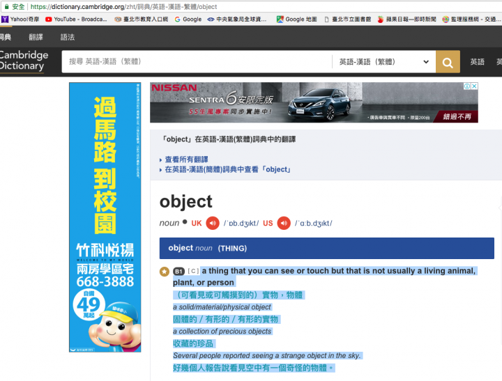Open the 臺北市教育入口網 bookmark
This screenshot has height=381, width=502.
(141, 20)
